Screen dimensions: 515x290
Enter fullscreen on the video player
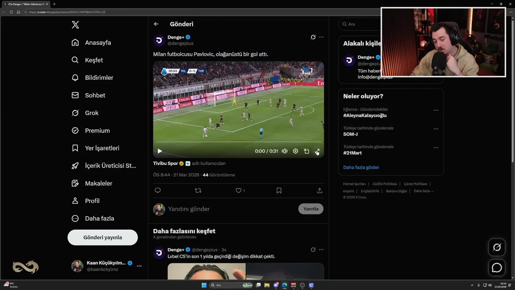pos(317,151)
